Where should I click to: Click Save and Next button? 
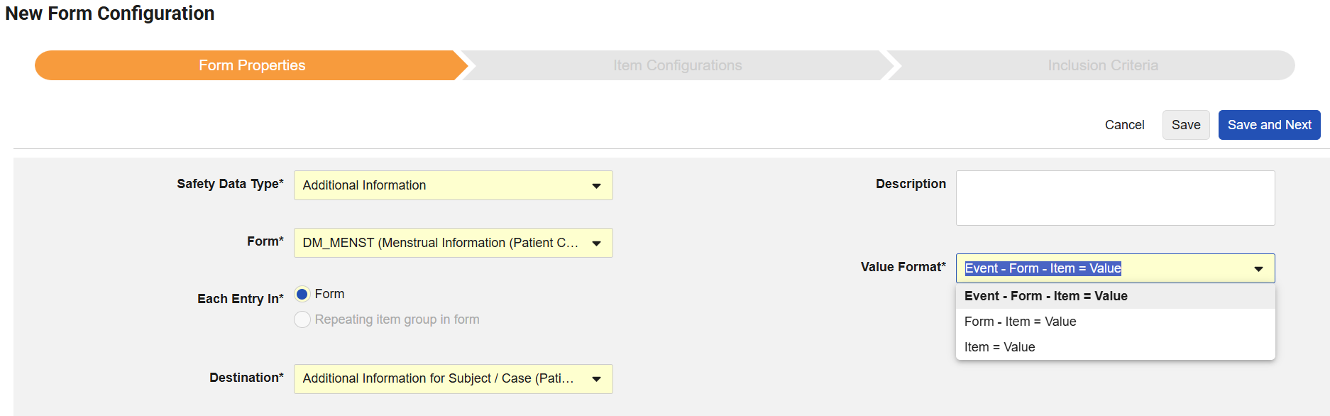1269,125
